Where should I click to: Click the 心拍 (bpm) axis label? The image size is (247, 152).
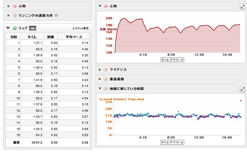click(x=108, y=29)
